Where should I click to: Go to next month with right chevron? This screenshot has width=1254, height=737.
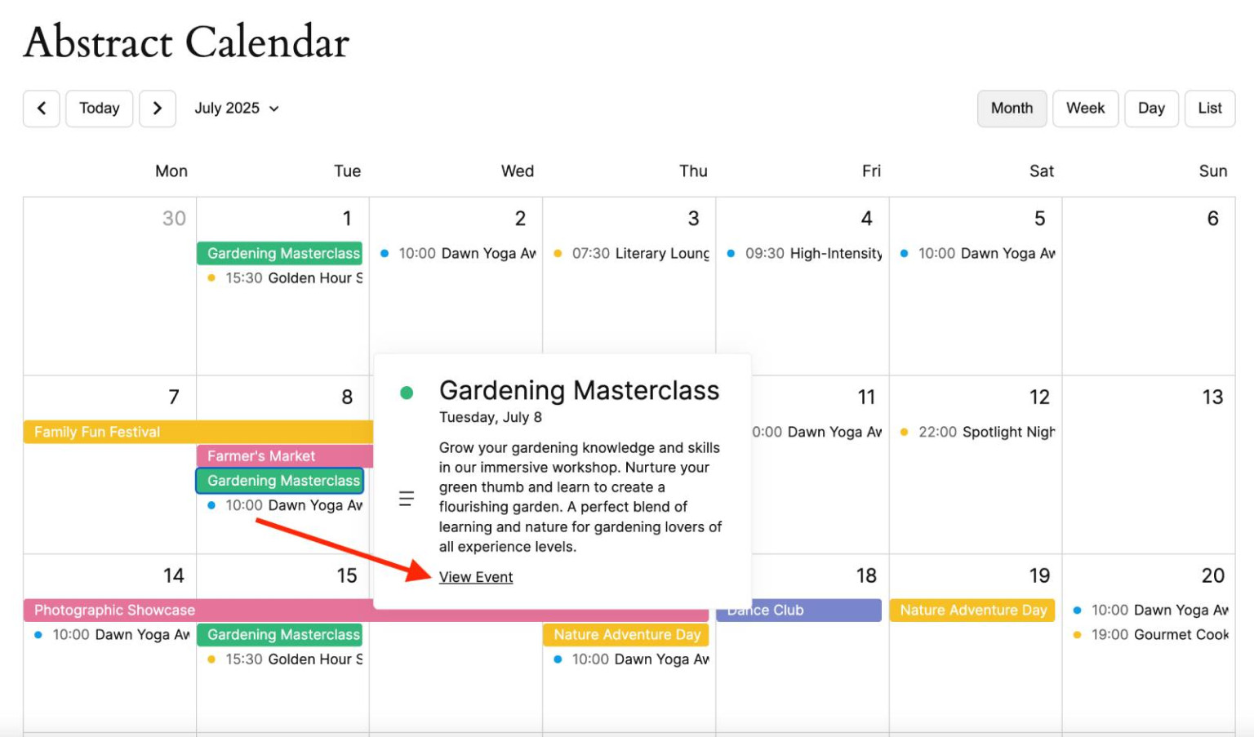point(158,109)
